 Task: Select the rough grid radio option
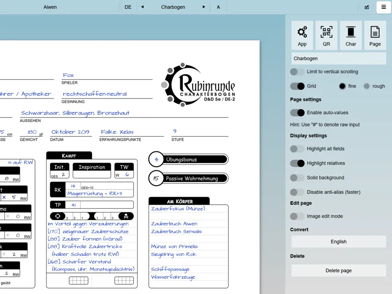coord(367,86)
